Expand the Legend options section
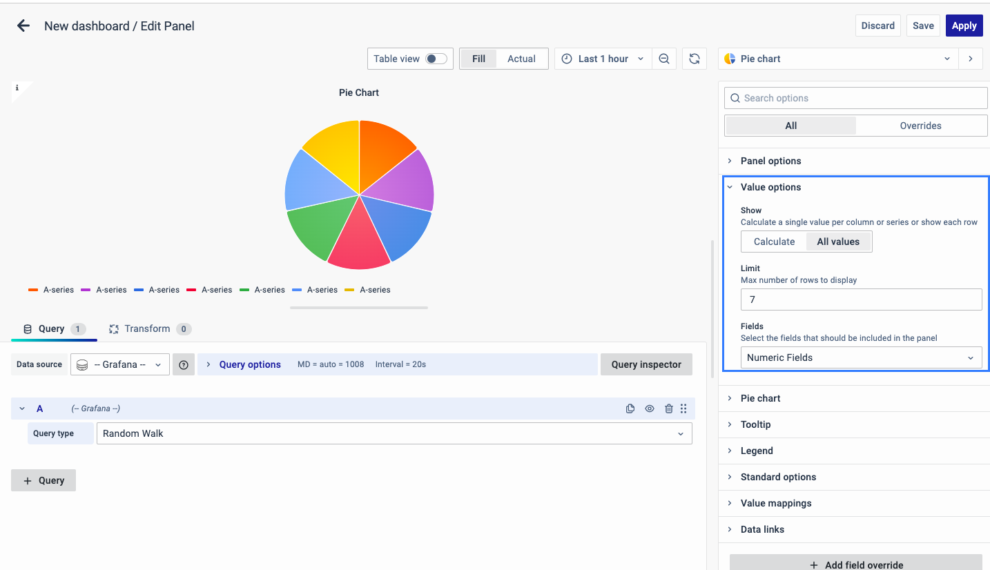 click(757, 451)
